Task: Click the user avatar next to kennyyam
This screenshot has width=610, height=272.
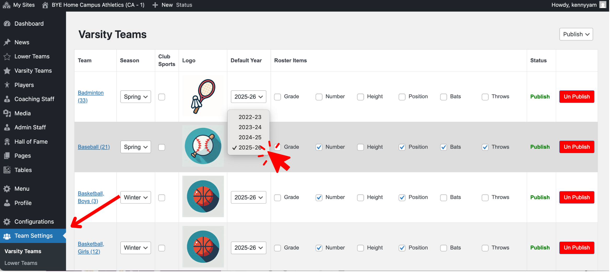Action: click(x=603, y=5)
